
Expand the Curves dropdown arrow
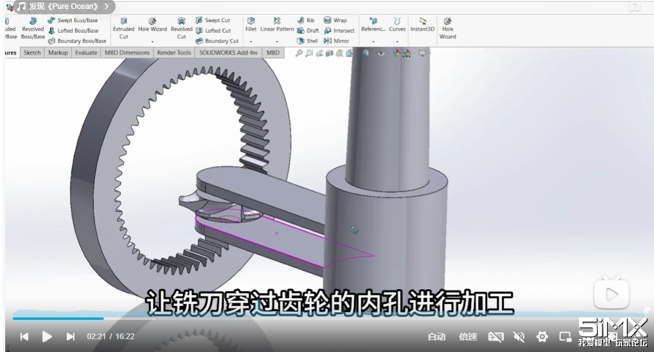[397, 42]
